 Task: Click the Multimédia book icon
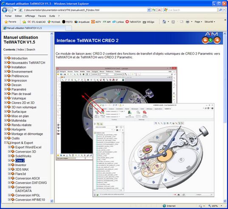pyautogui.click(x=9, y=120)
